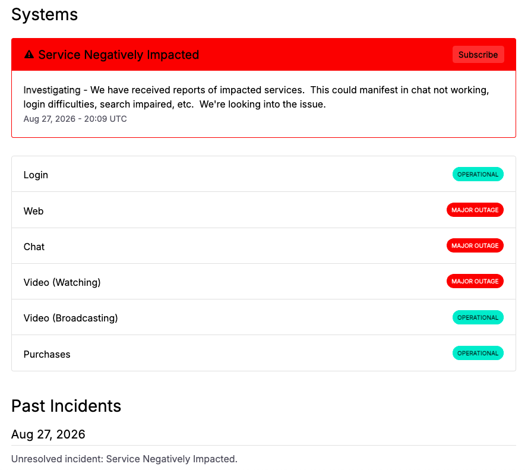The height and width of the screenshot is (470, 531).
Task: Click the Operational badge for Purchases
Action: tap(478, 353)
